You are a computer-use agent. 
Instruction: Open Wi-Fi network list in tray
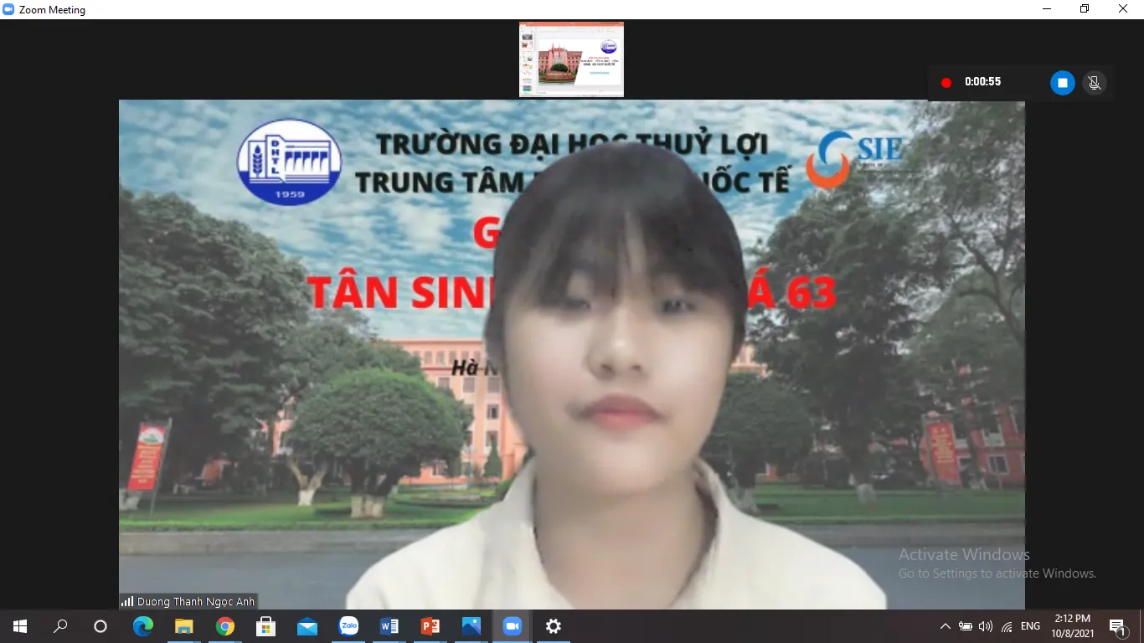pos(1007,626)
